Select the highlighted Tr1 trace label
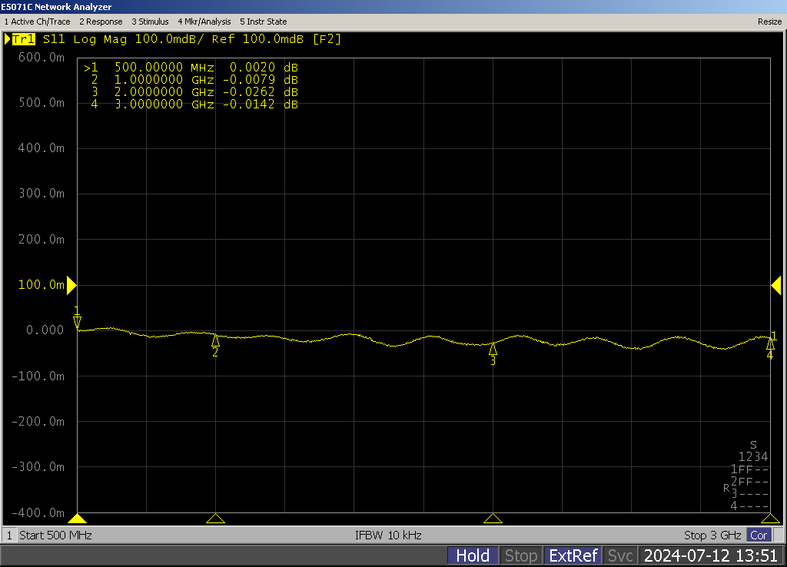Viewport: 787px width, 567px height. (x=24, y=39)
